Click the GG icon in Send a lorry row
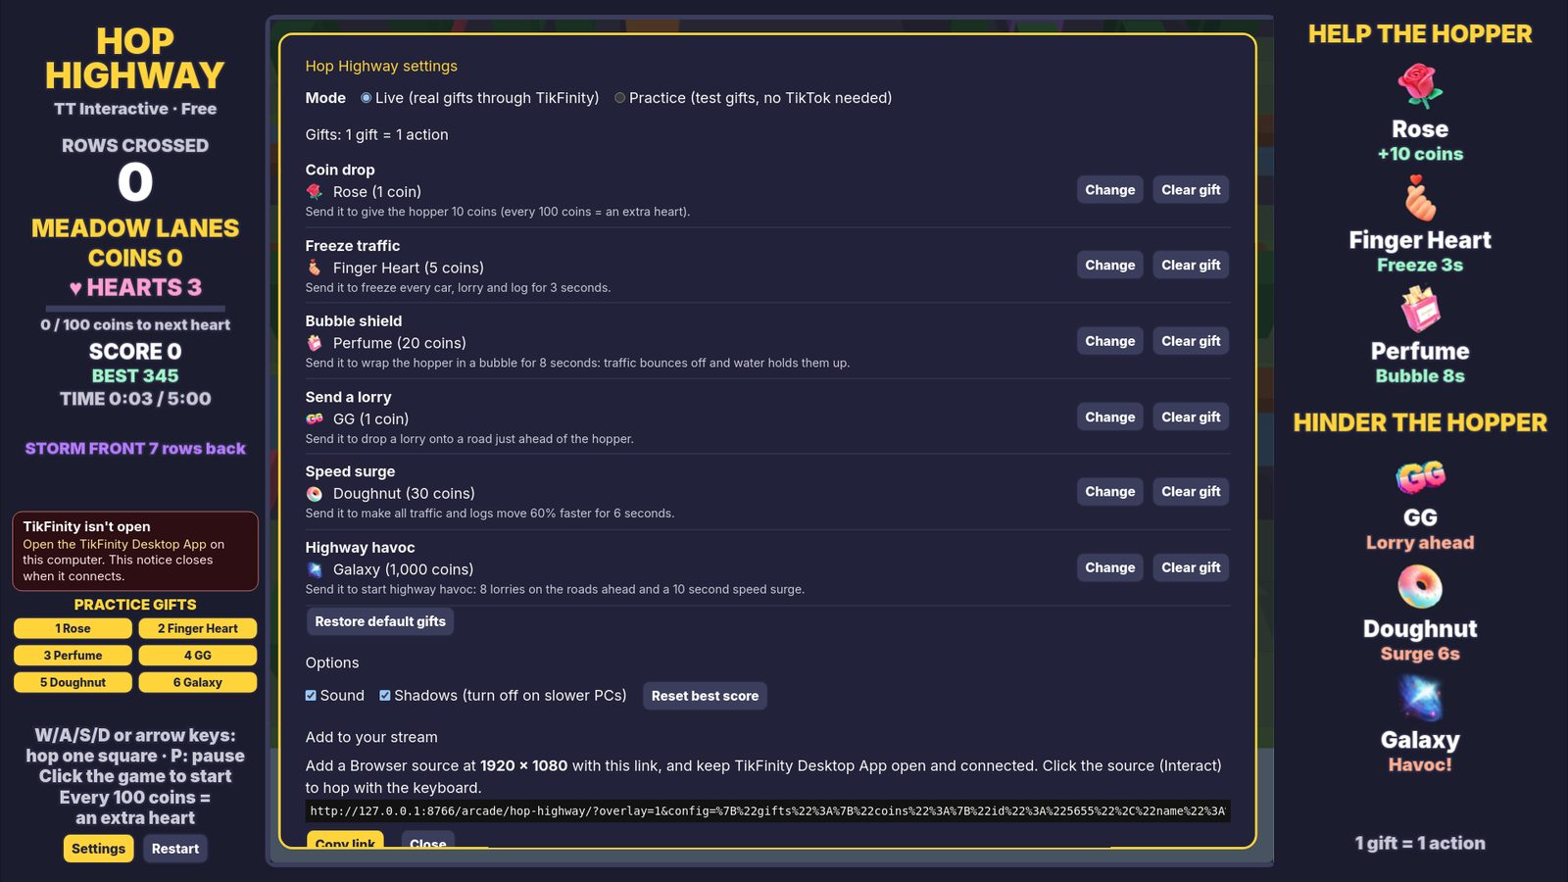The image size is (1568, 882). tap(315, 418)
